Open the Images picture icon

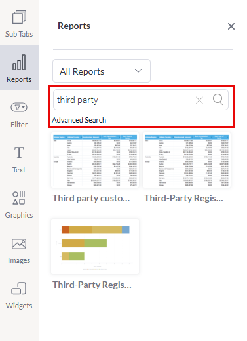(x=19, y=244)
